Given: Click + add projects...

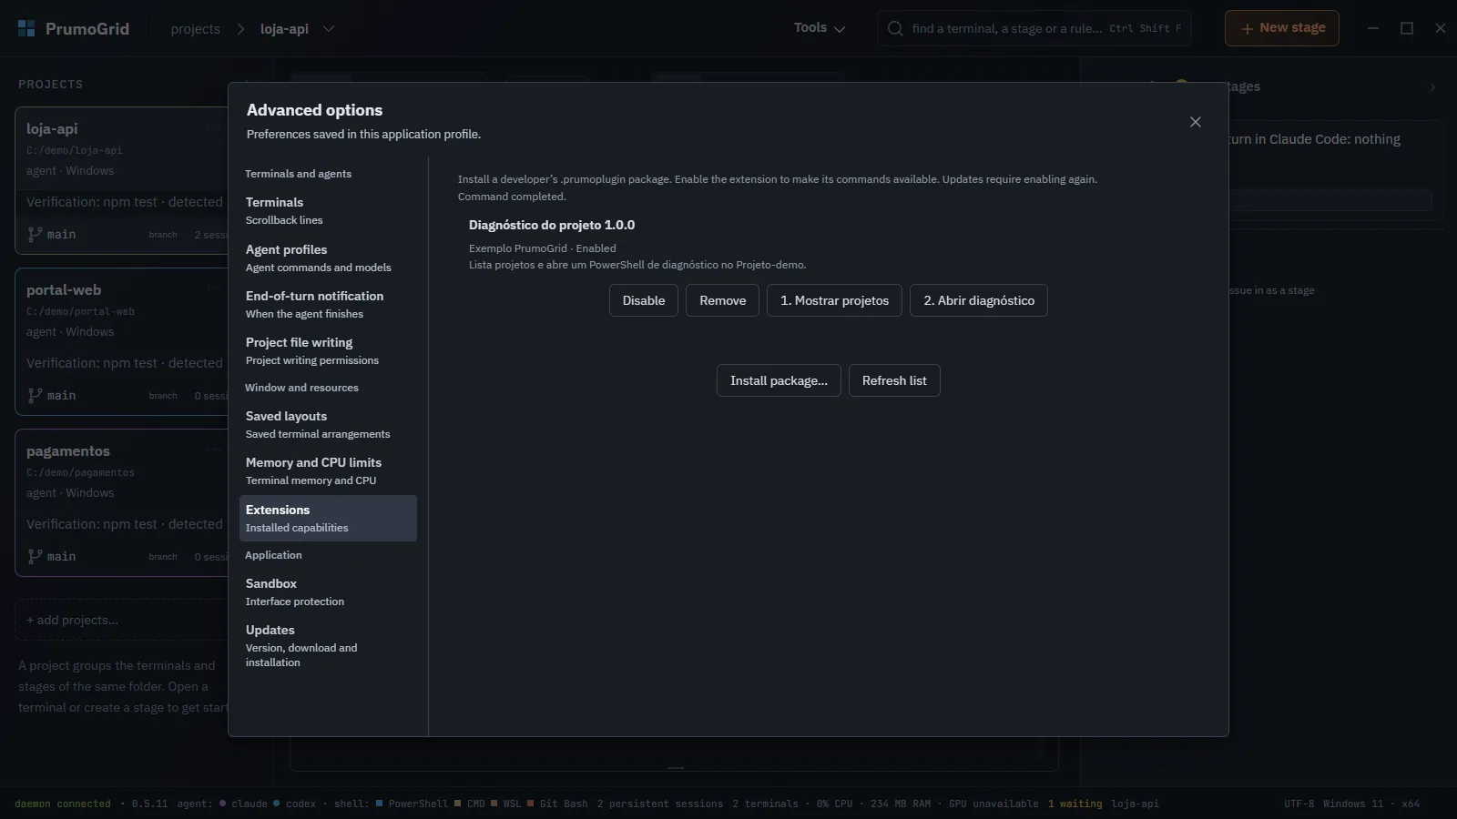Looking at the screenshot, I should [121, 620].
